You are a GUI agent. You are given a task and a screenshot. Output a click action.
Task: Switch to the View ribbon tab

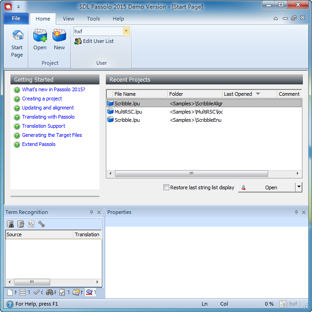(68, 19)
